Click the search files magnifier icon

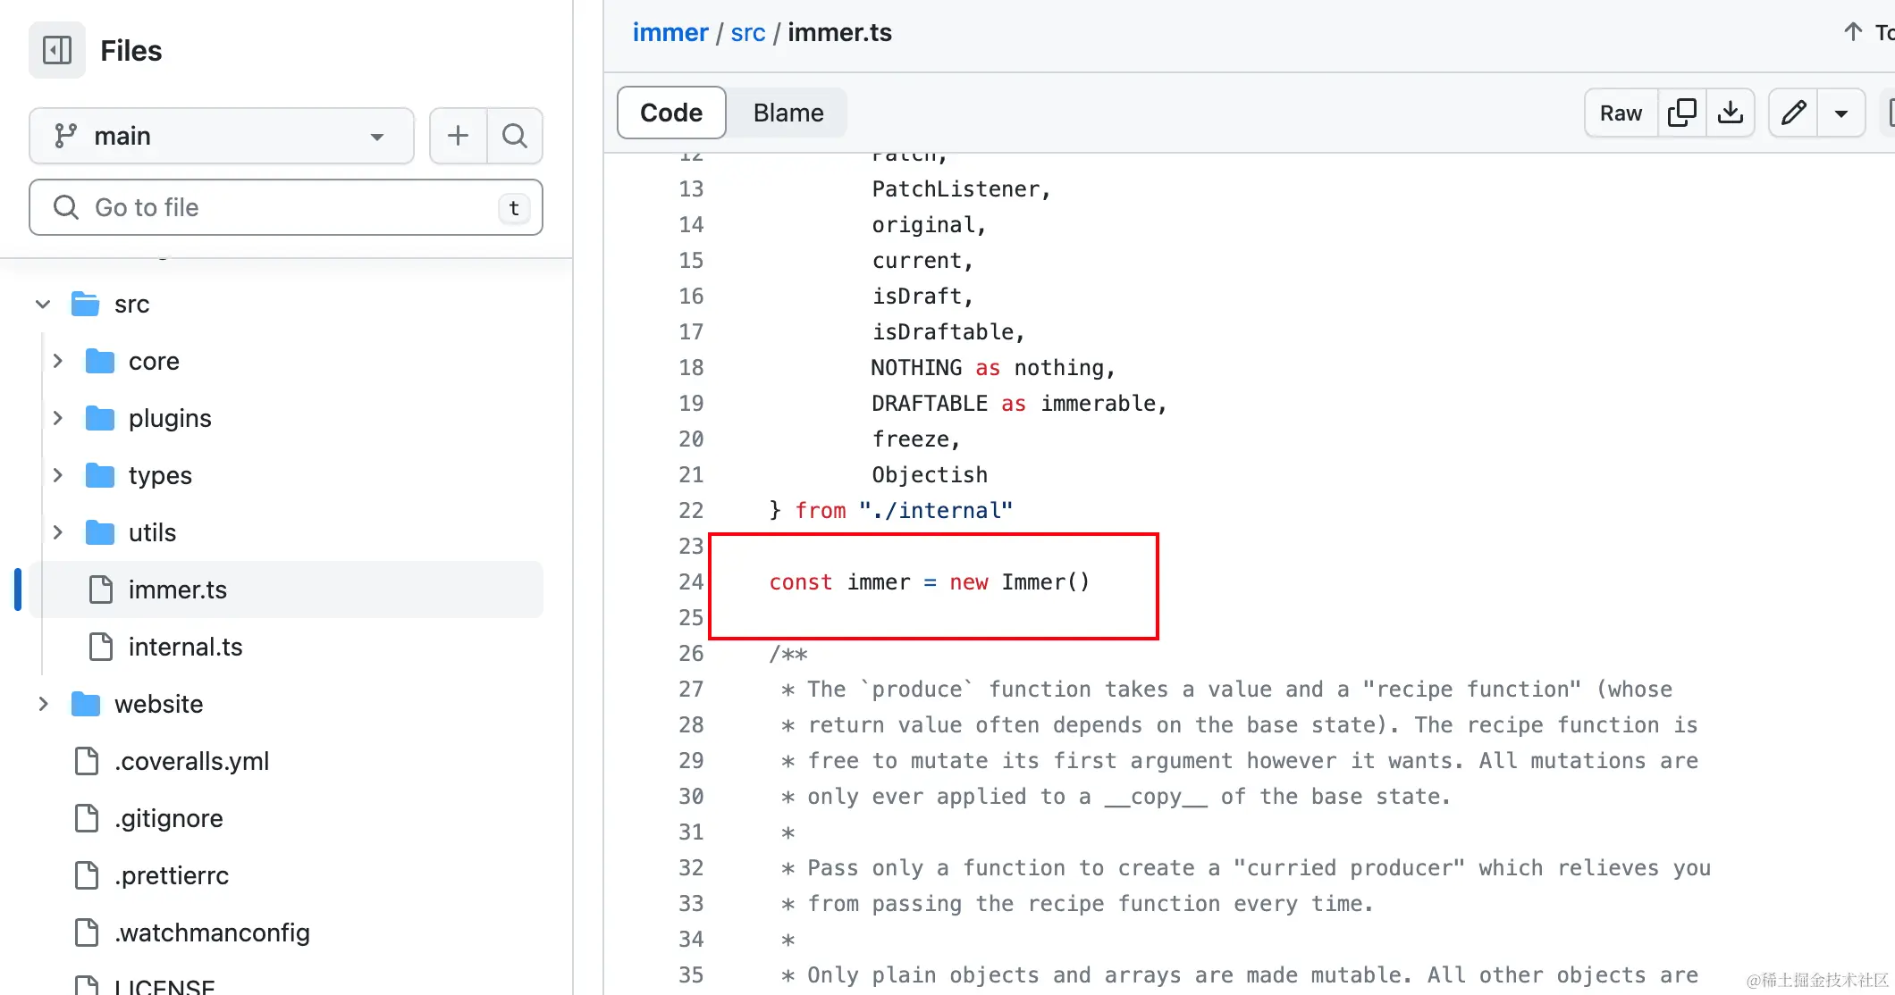514,136
